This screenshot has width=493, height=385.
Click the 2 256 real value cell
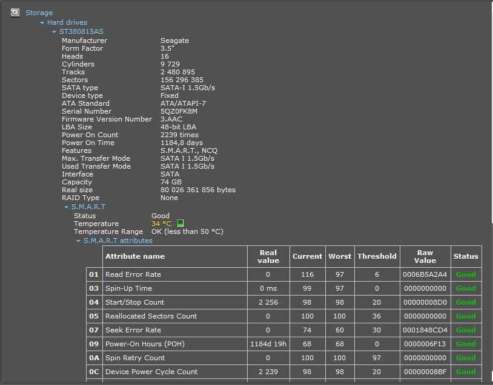[x=268, y=302]
